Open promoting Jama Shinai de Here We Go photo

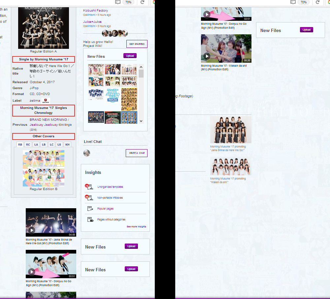point(231,130)
